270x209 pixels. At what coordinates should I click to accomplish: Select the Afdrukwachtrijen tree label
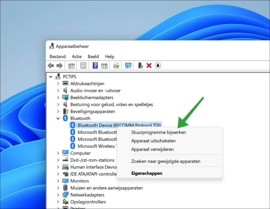pos(87,83)
